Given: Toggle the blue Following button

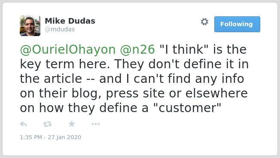Looking at the screenshot, I should pyautogui.click(x=237, y=24).
